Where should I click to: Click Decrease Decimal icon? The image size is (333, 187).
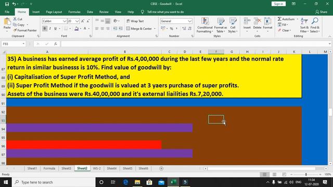point(189,29)
